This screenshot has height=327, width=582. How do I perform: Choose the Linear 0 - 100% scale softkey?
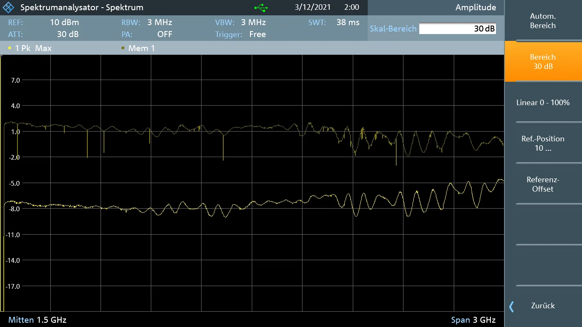click(x=543, y=103)
